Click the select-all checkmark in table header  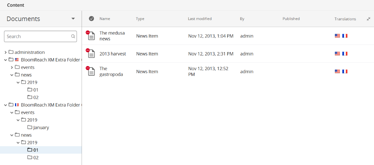coord(91,19)
